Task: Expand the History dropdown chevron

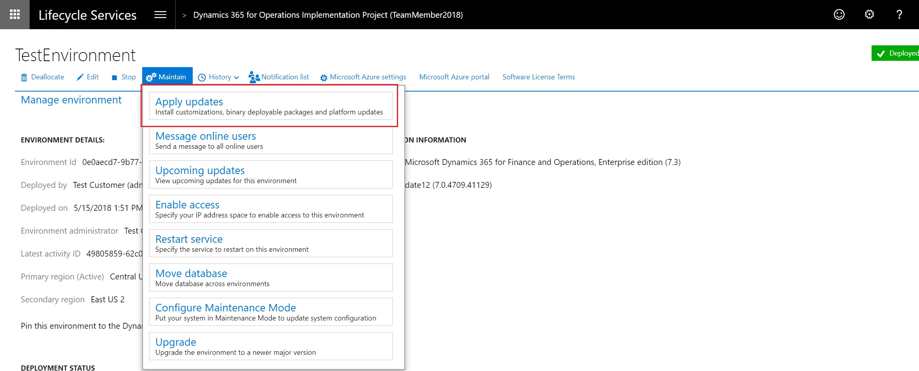Action: click(236, 77)
